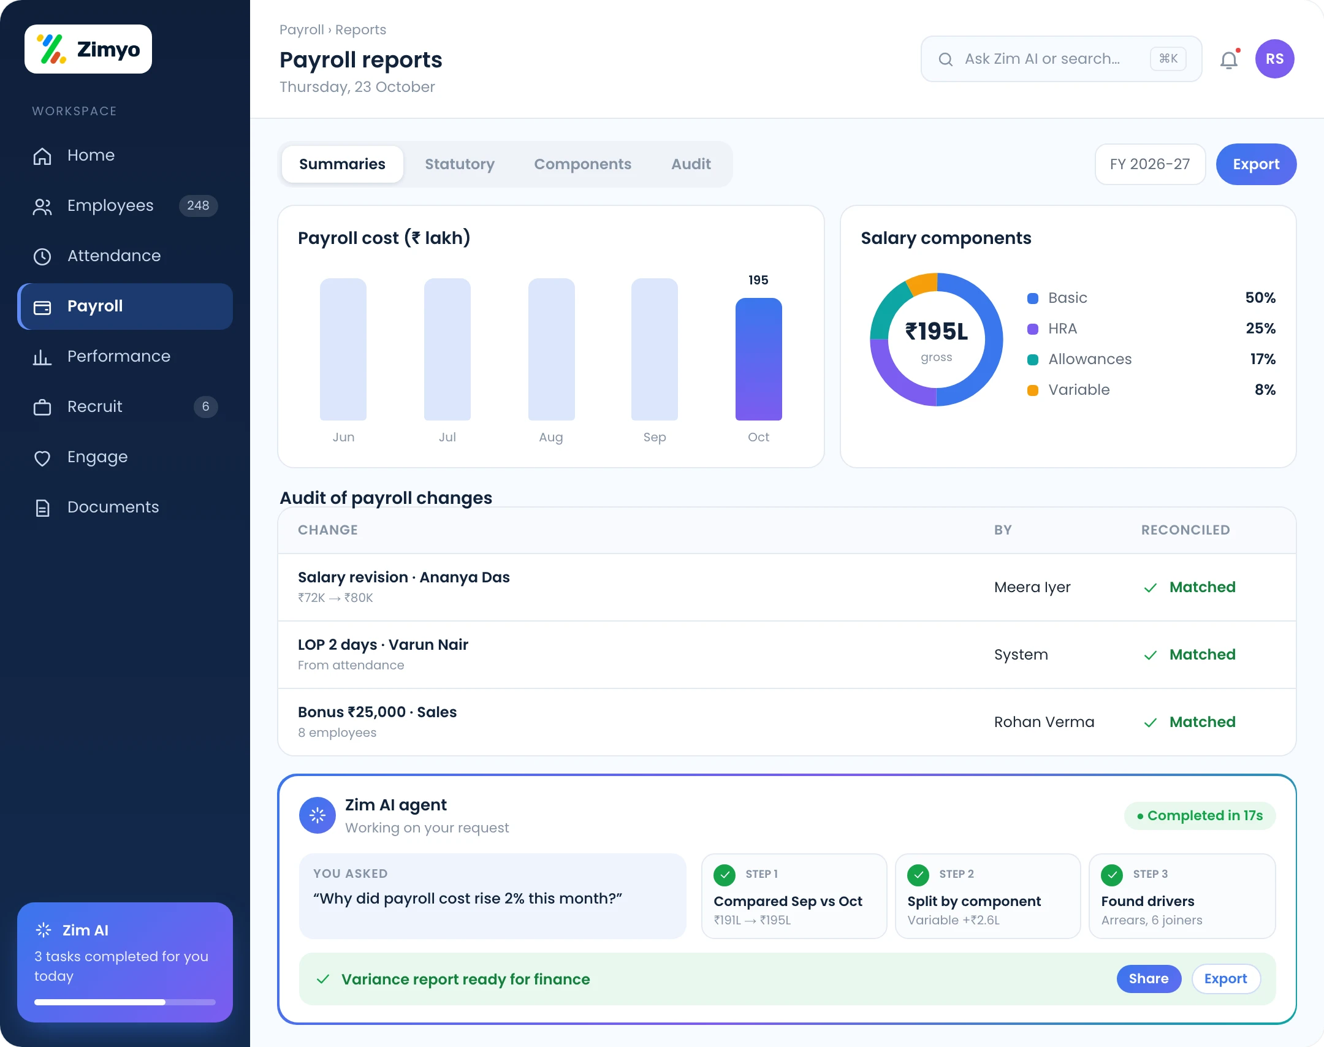Viewport: 1324px width, 1047px height.
Task: Click the Zimyo logo
Action: pyautogui.click(x=88, y=49)
